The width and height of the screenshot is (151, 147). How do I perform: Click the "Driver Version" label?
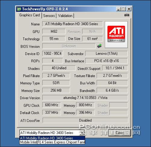point(30,98)
